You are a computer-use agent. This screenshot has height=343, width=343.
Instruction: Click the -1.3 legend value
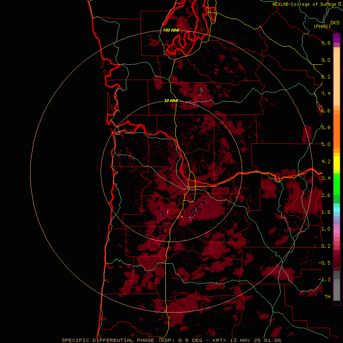(x=324, y=280)
